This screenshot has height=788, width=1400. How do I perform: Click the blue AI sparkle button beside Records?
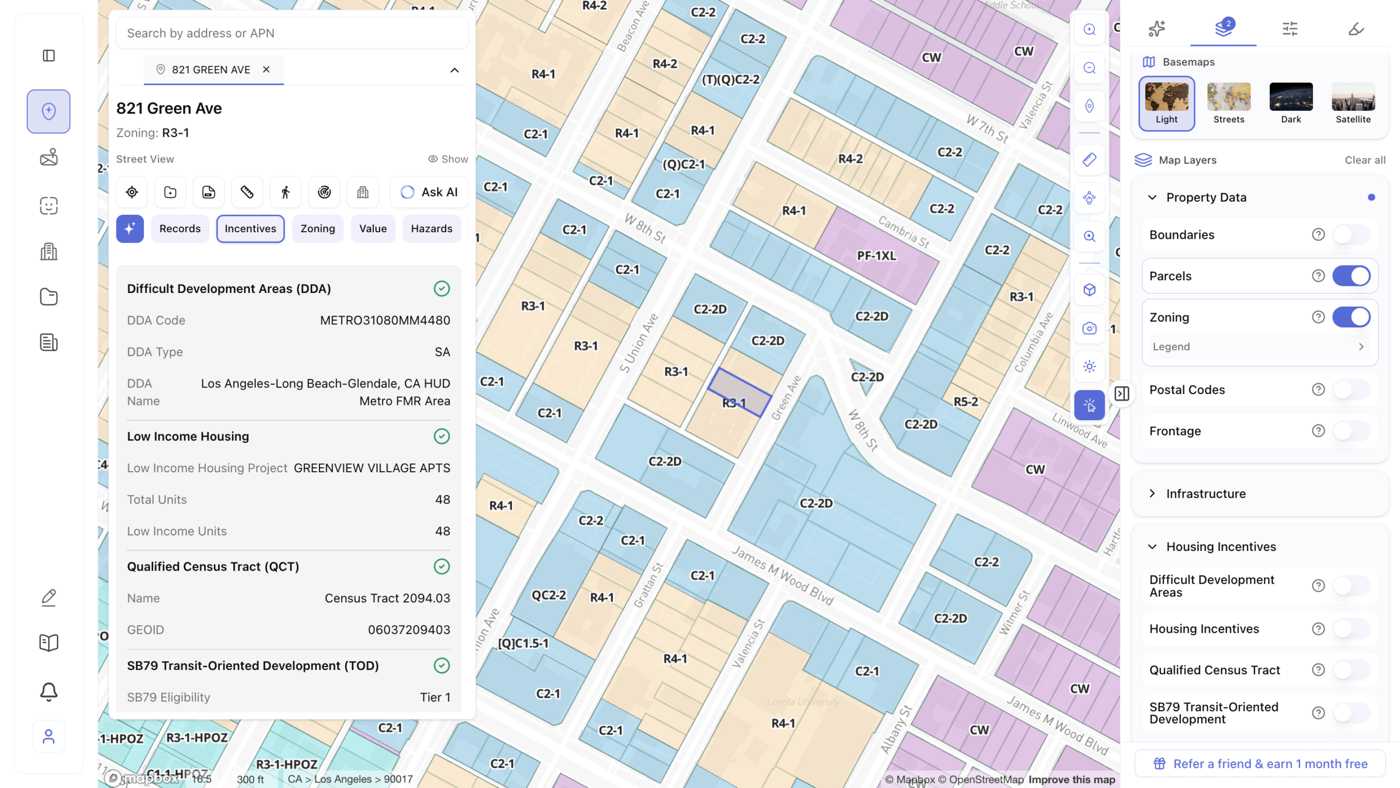coord(130,228)
